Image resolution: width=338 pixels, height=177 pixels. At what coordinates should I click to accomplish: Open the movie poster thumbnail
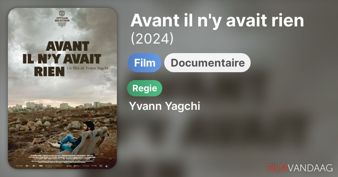click(x=62, y=88)
